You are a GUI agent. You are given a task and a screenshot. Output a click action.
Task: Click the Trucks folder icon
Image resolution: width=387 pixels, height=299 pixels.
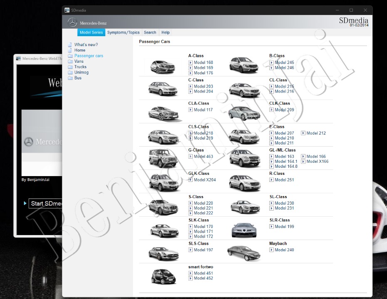70,67
